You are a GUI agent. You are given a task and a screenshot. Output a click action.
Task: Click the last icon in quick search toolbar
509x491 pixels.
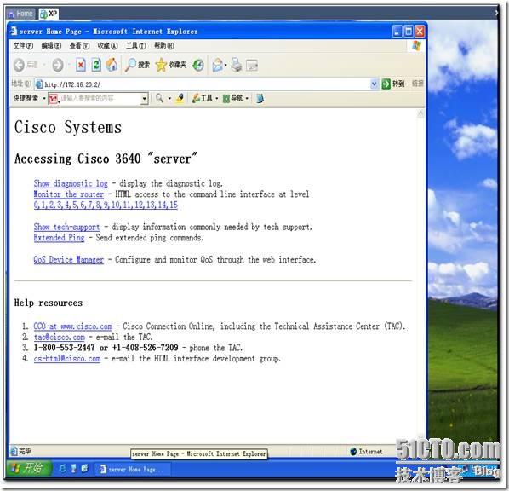(260, 98)
